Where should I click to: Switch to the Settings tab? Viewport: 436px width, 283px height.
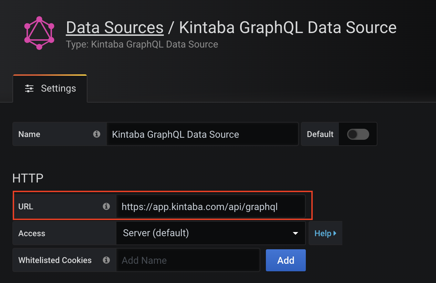(50, 88)
